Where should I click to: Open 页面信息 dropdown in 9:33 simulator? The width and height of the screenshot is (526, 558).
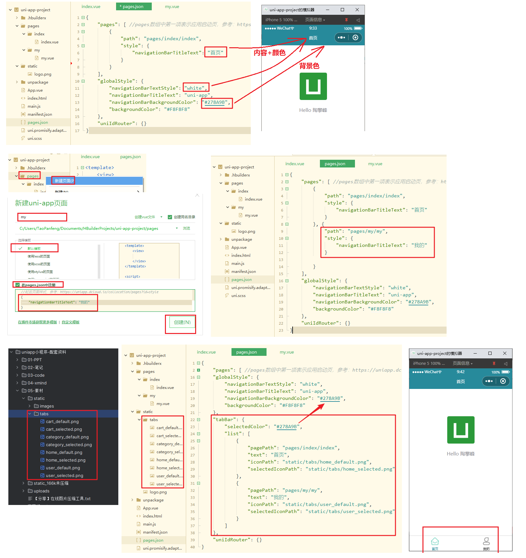(315, 20)
